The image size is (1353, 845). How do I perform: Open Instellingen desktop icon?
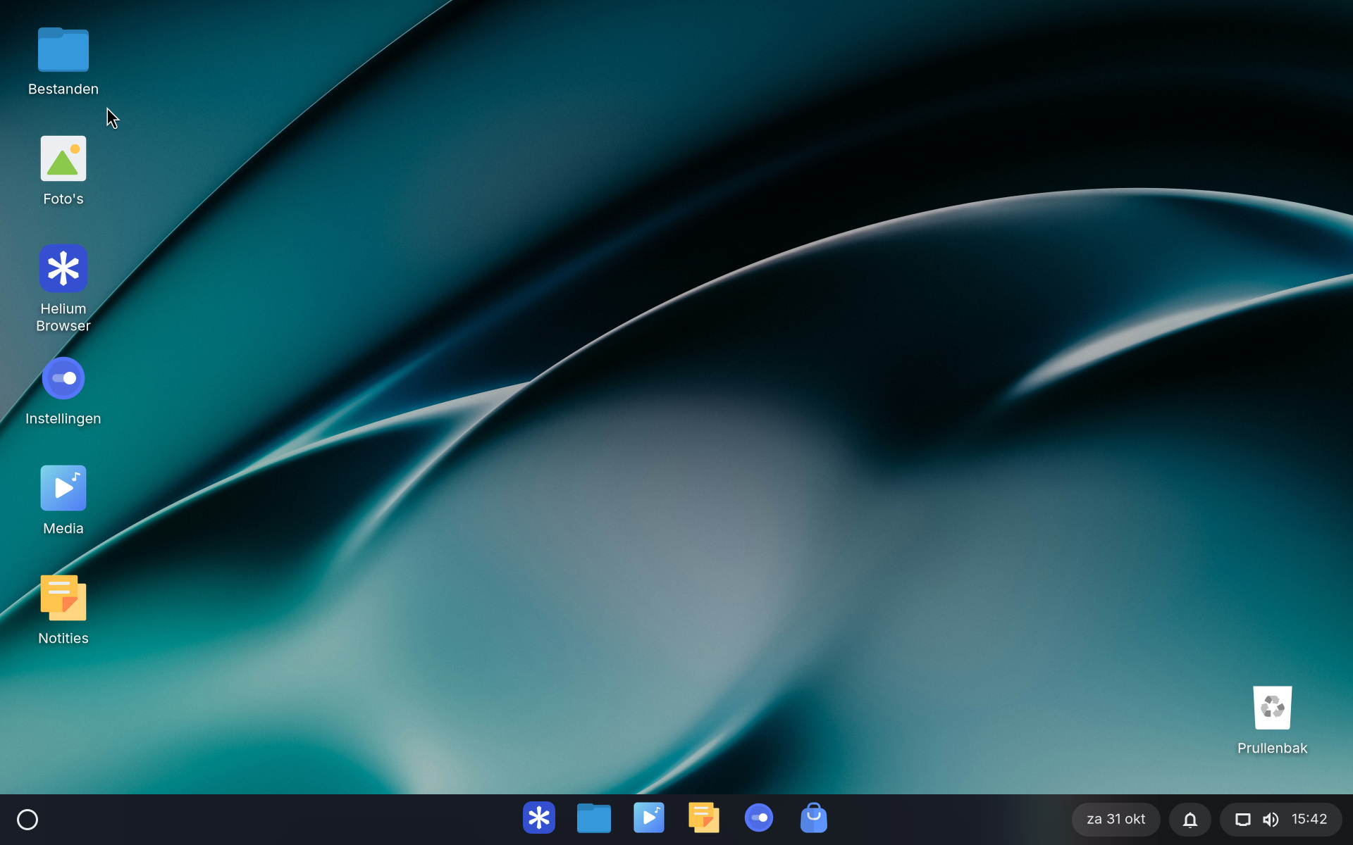click(63, 378)
